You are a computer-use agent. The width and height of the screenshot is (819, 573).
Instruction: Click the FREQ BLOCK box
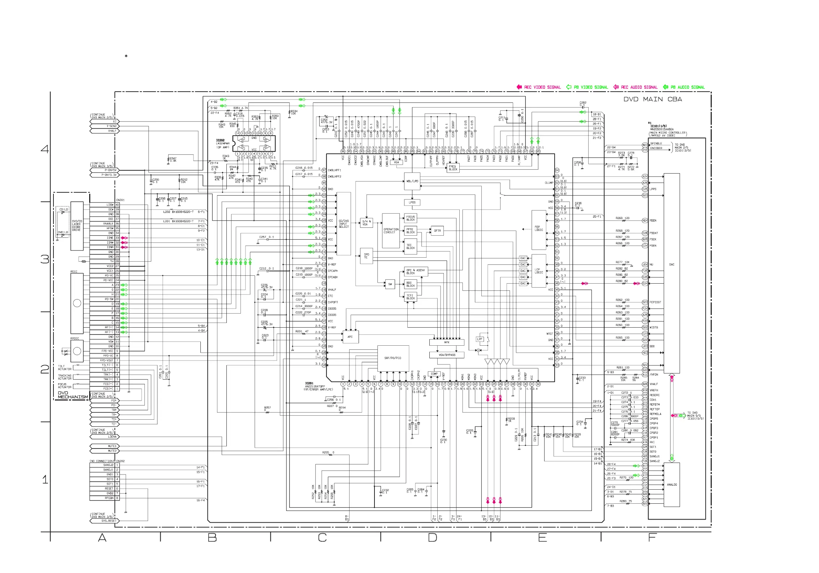[453, 168]
